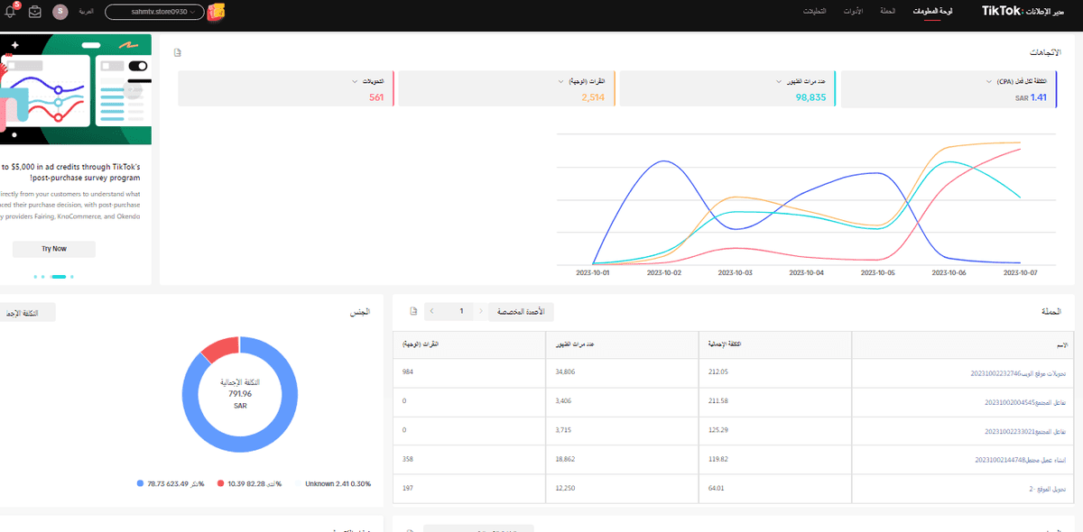Open the user avatar 'S' profile

pos(60,12)
